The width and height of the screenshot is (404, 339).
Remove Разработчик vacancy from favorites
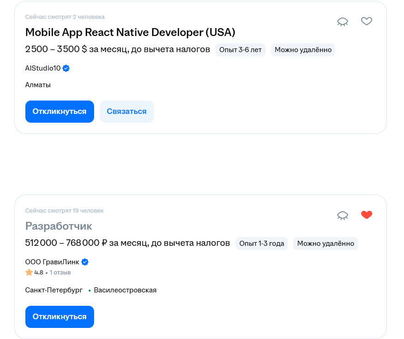[x=366, y=215]
